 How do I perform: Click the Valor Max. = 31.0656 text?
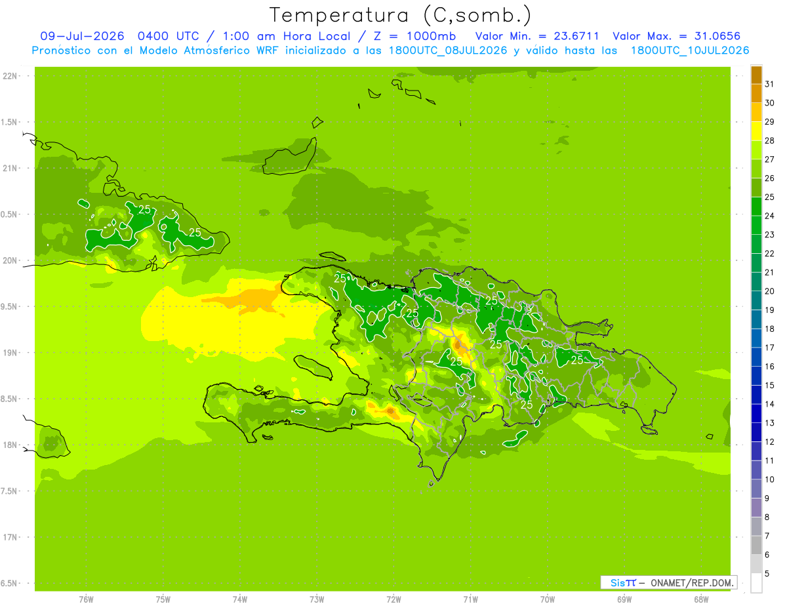(x=677, y=36)
